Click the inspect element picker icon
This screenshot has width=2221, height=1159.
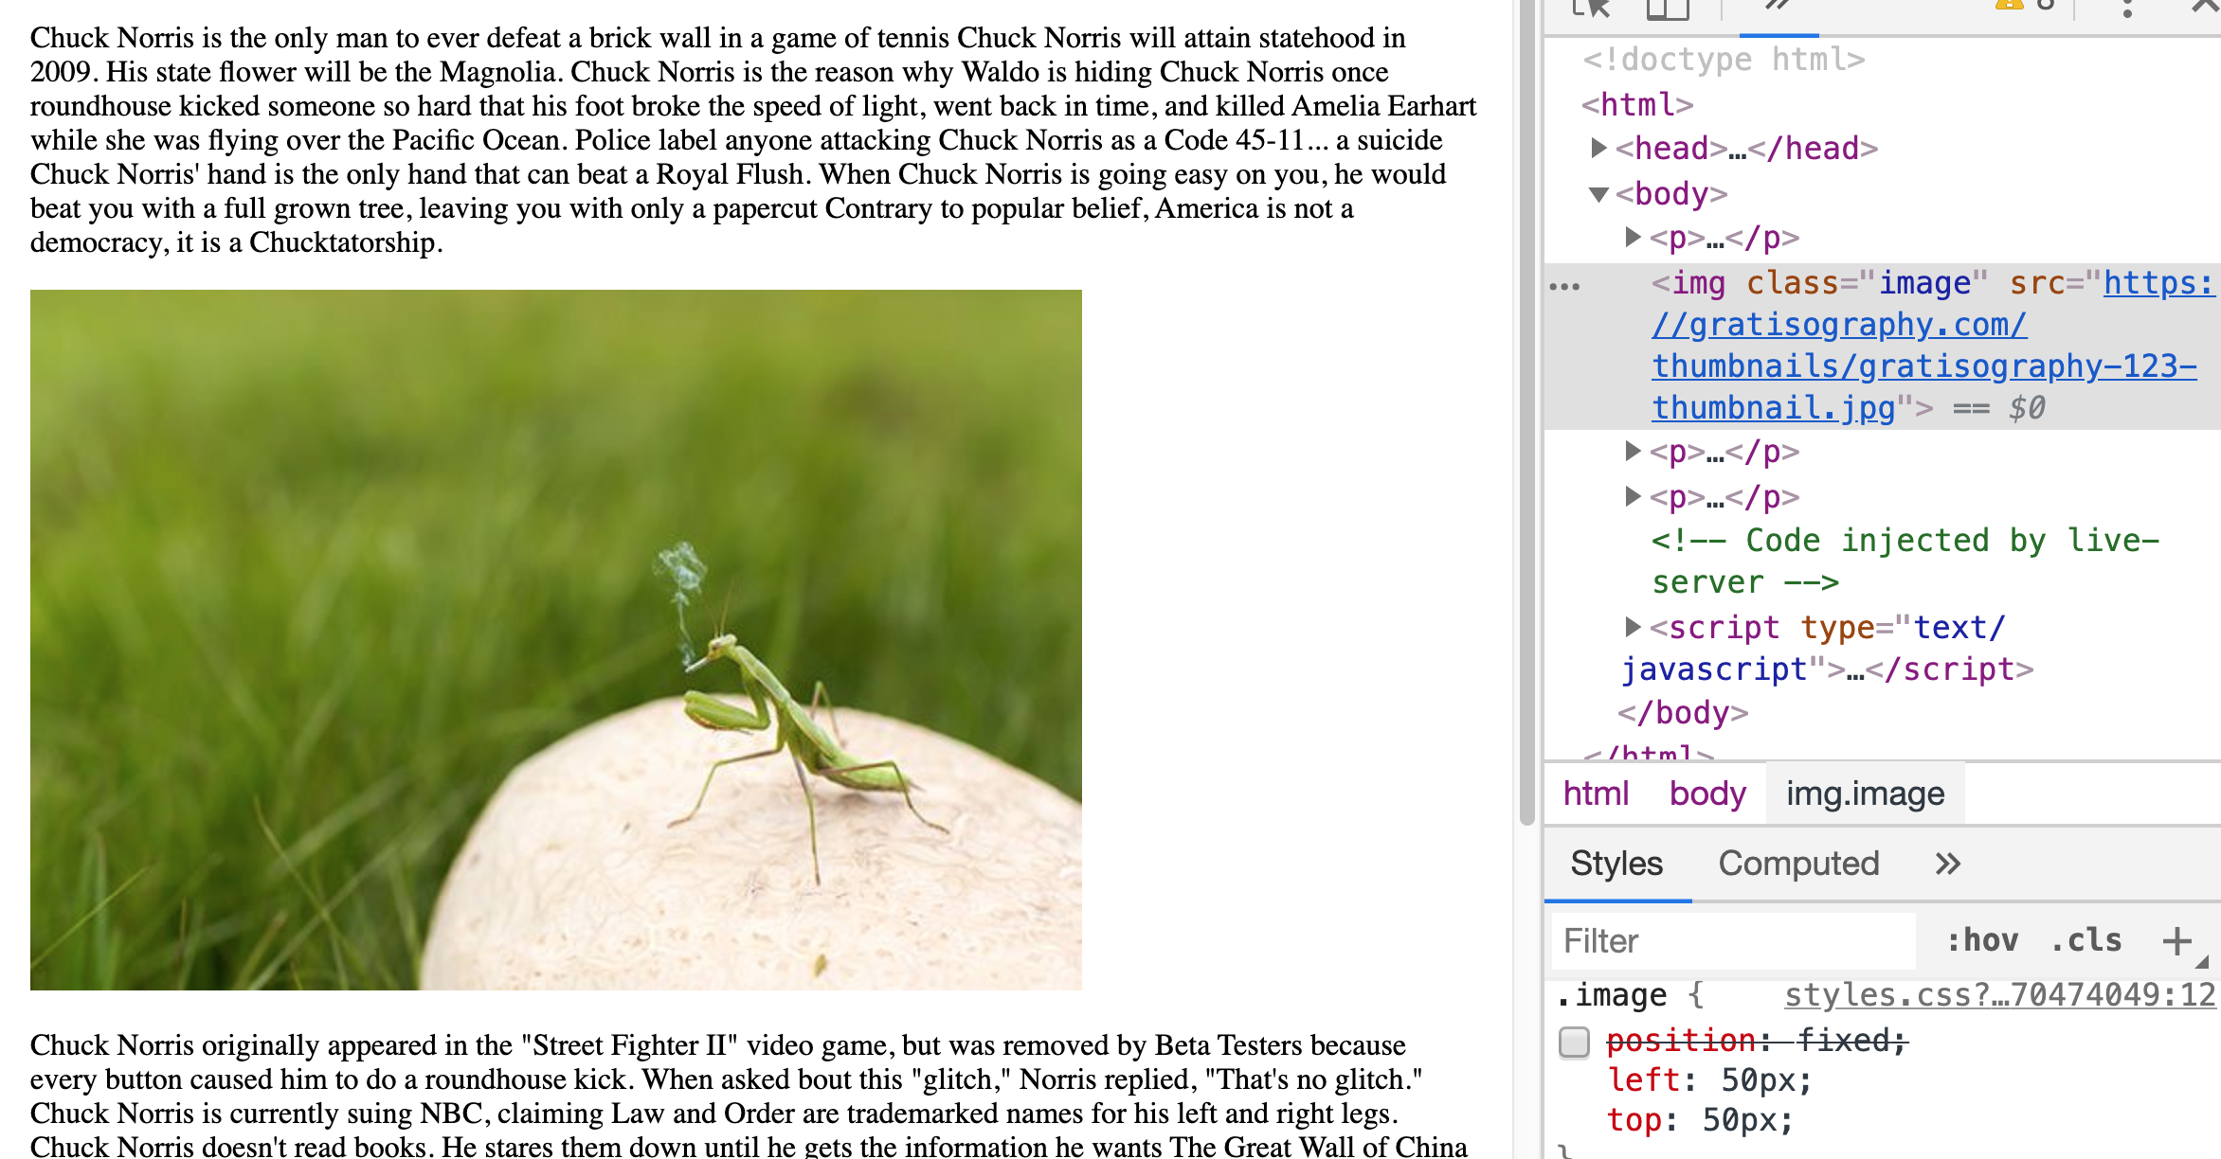click(x=1592, y=8)
